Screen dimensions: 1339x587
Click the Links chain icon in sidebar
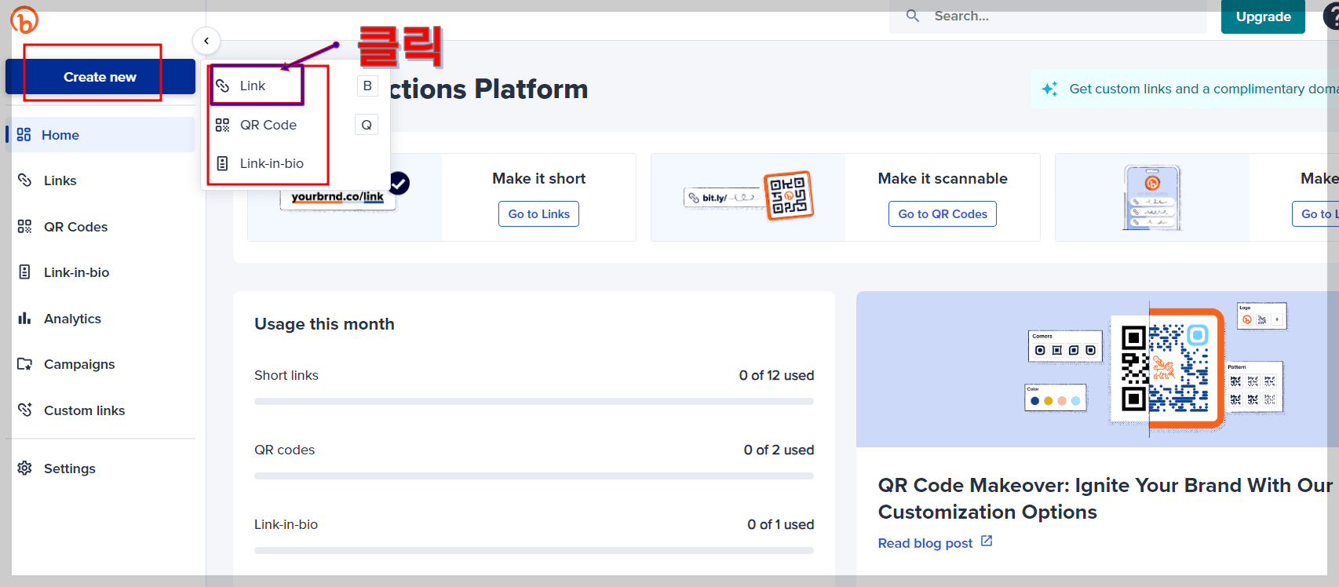(25, 180)
